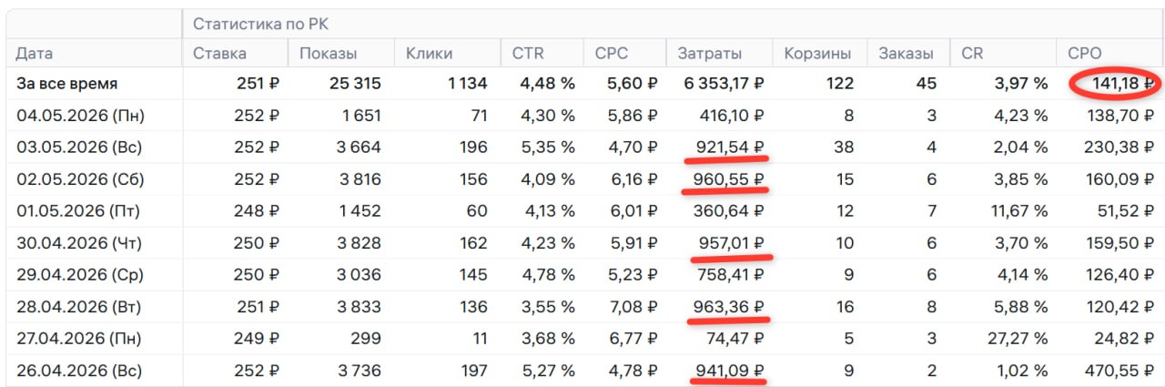Open the 04.05.2026 (Пн) date row

(x=582, y=116)
